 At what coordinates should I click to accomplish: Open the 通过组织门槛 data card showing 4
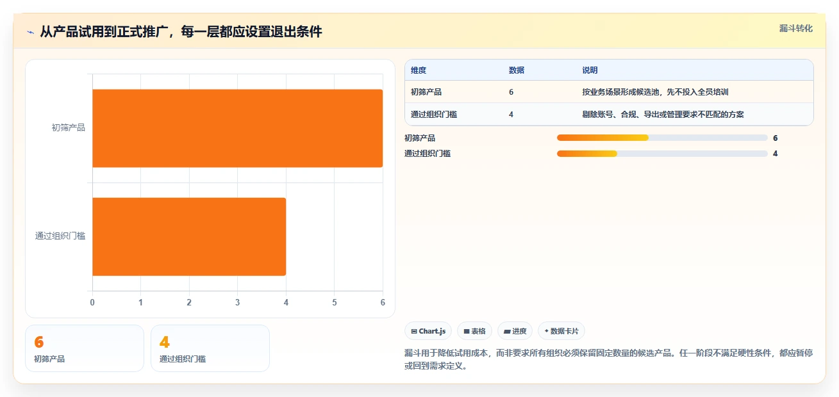[x=210, y=348]
